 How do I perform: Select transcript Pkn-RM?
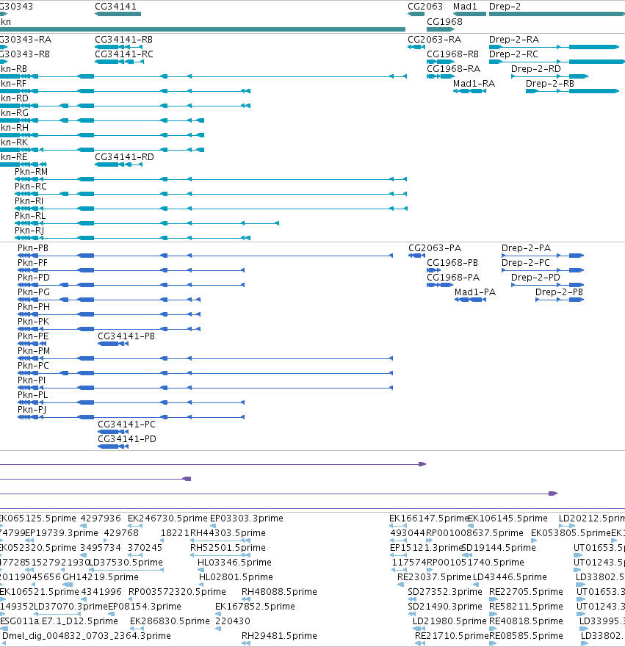pyautogui.click(x=32, y=172)
